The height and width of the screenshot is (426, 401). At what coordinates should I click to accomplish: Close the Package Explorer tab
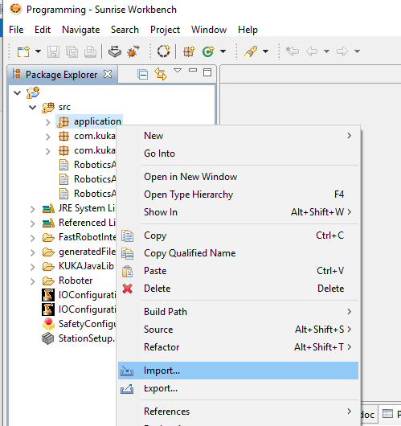click(108, 74)
